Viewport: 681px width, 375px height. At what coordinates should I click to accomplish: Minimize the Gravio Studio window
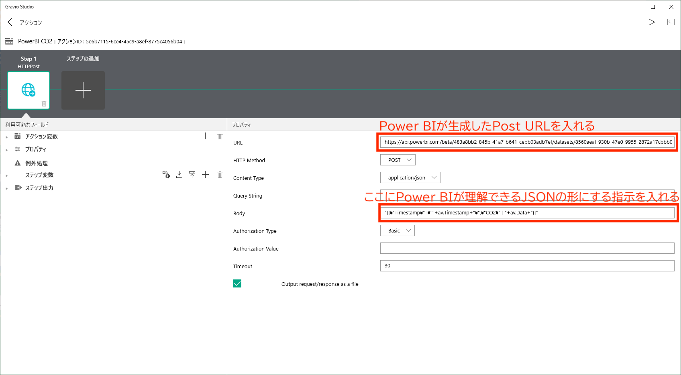pyautogui.click(x=634, y=7)
